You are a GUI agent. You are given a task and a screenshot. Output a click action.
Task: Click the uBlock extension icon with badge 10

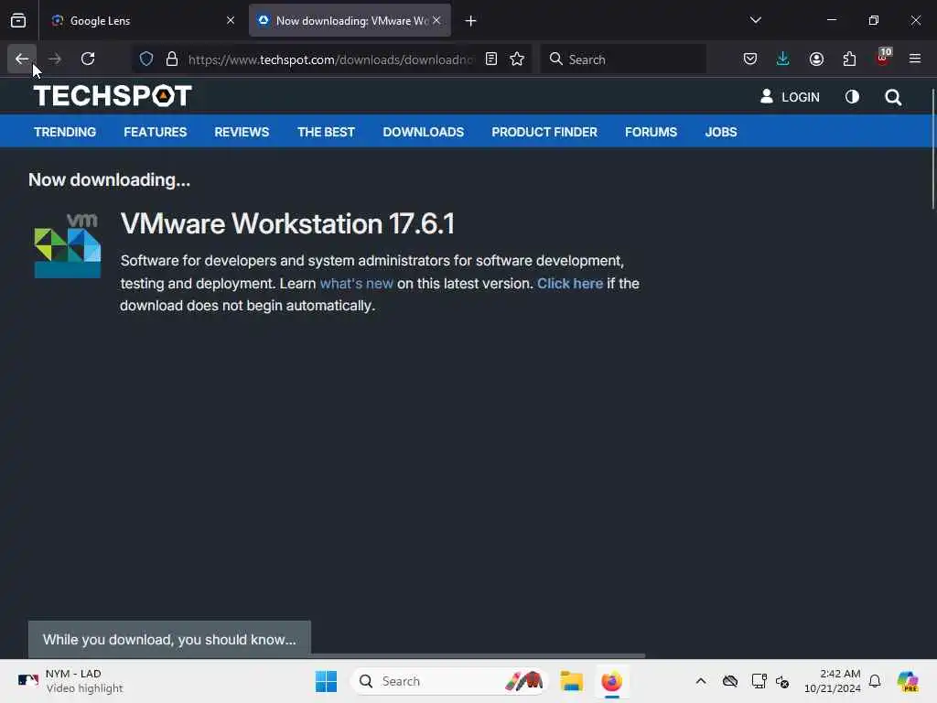click(x=883, y=59)
